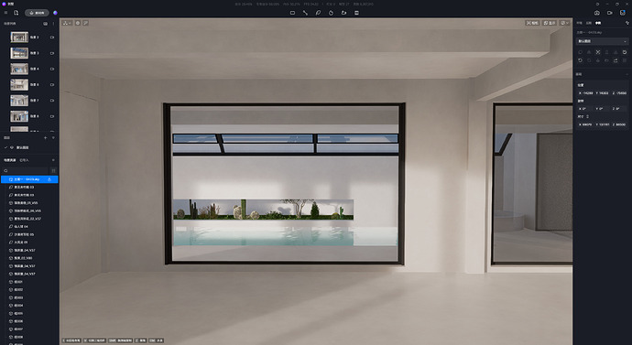Screen dimensions: 632x345
Task: Select the leaf-shaped tool in top toolbar
Action: tap(318, 13)
